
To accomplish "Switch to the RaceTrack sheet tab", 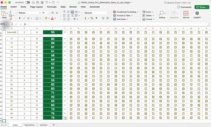I will (x=30, y=125).
